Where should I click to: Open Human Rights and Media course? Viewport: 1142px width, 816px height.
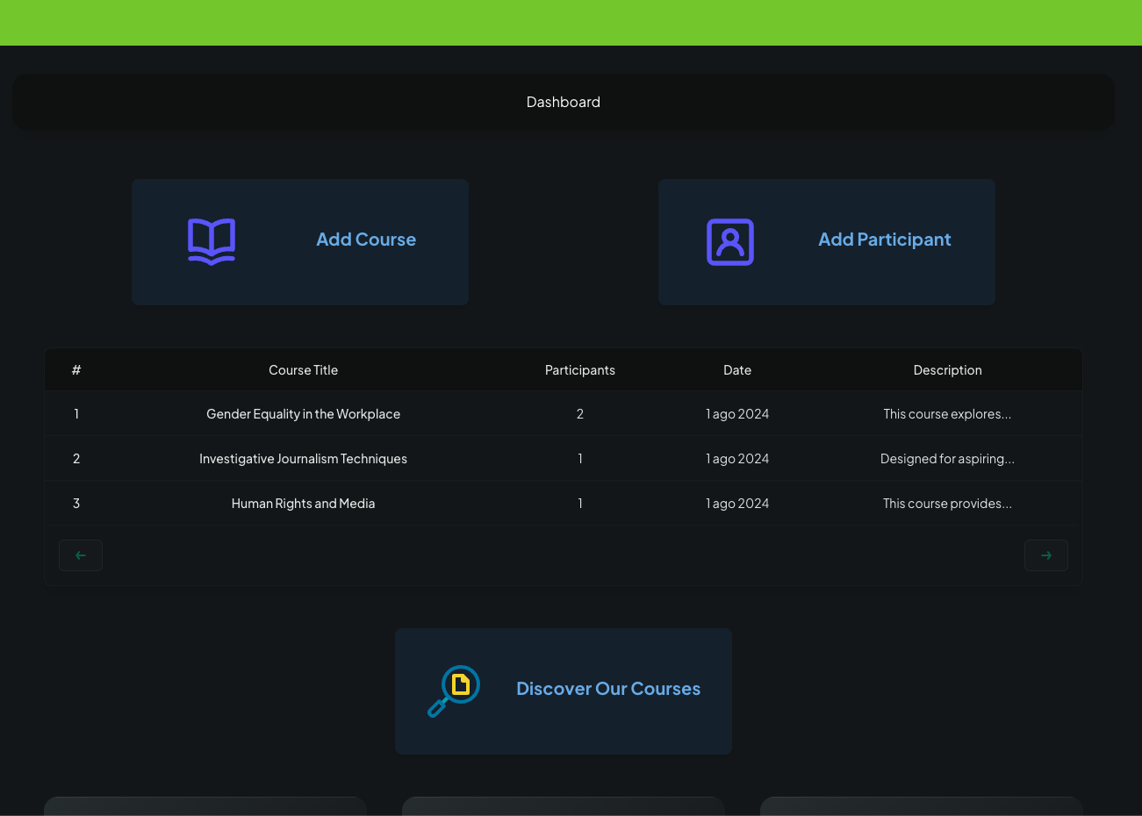pyautogui.click(x=303, y=503)
